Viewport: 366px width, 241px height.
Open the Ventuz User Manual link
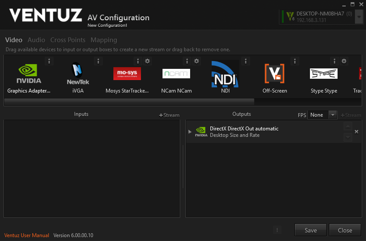click(x=27, y=235)
